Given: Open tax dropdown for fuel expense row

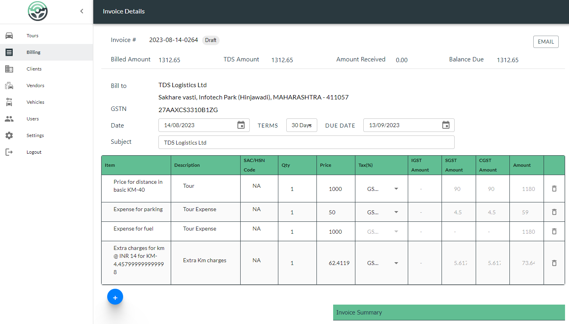Looking at the screenshot, I should [383, 232].
